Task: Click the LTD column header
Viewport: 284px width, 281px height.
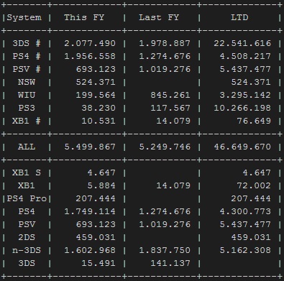Action: click(x=239, y=17)
